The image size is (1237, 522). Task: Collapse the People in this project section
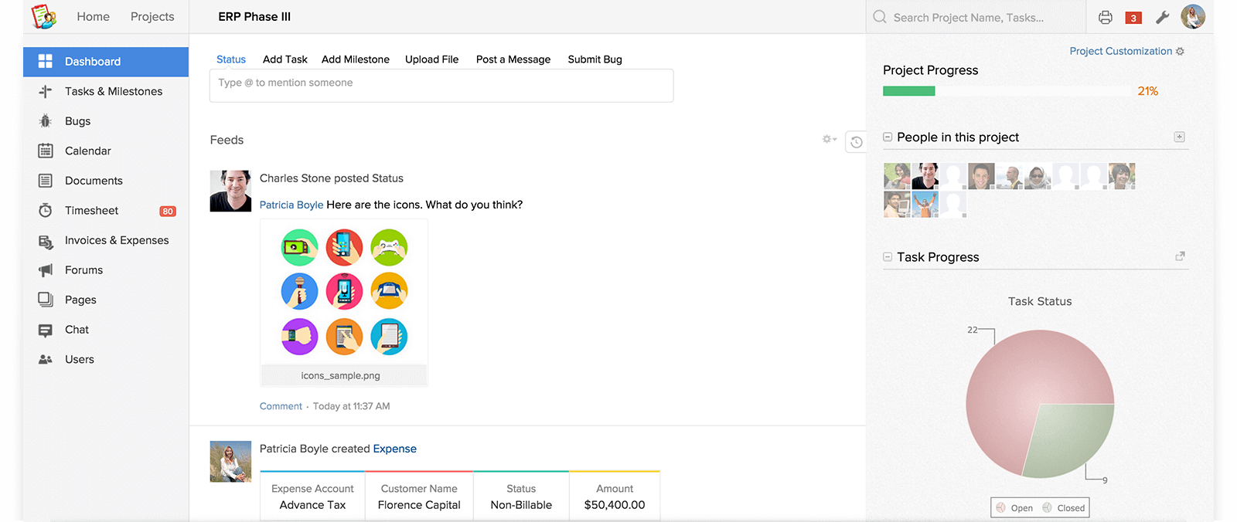(888, 137)
